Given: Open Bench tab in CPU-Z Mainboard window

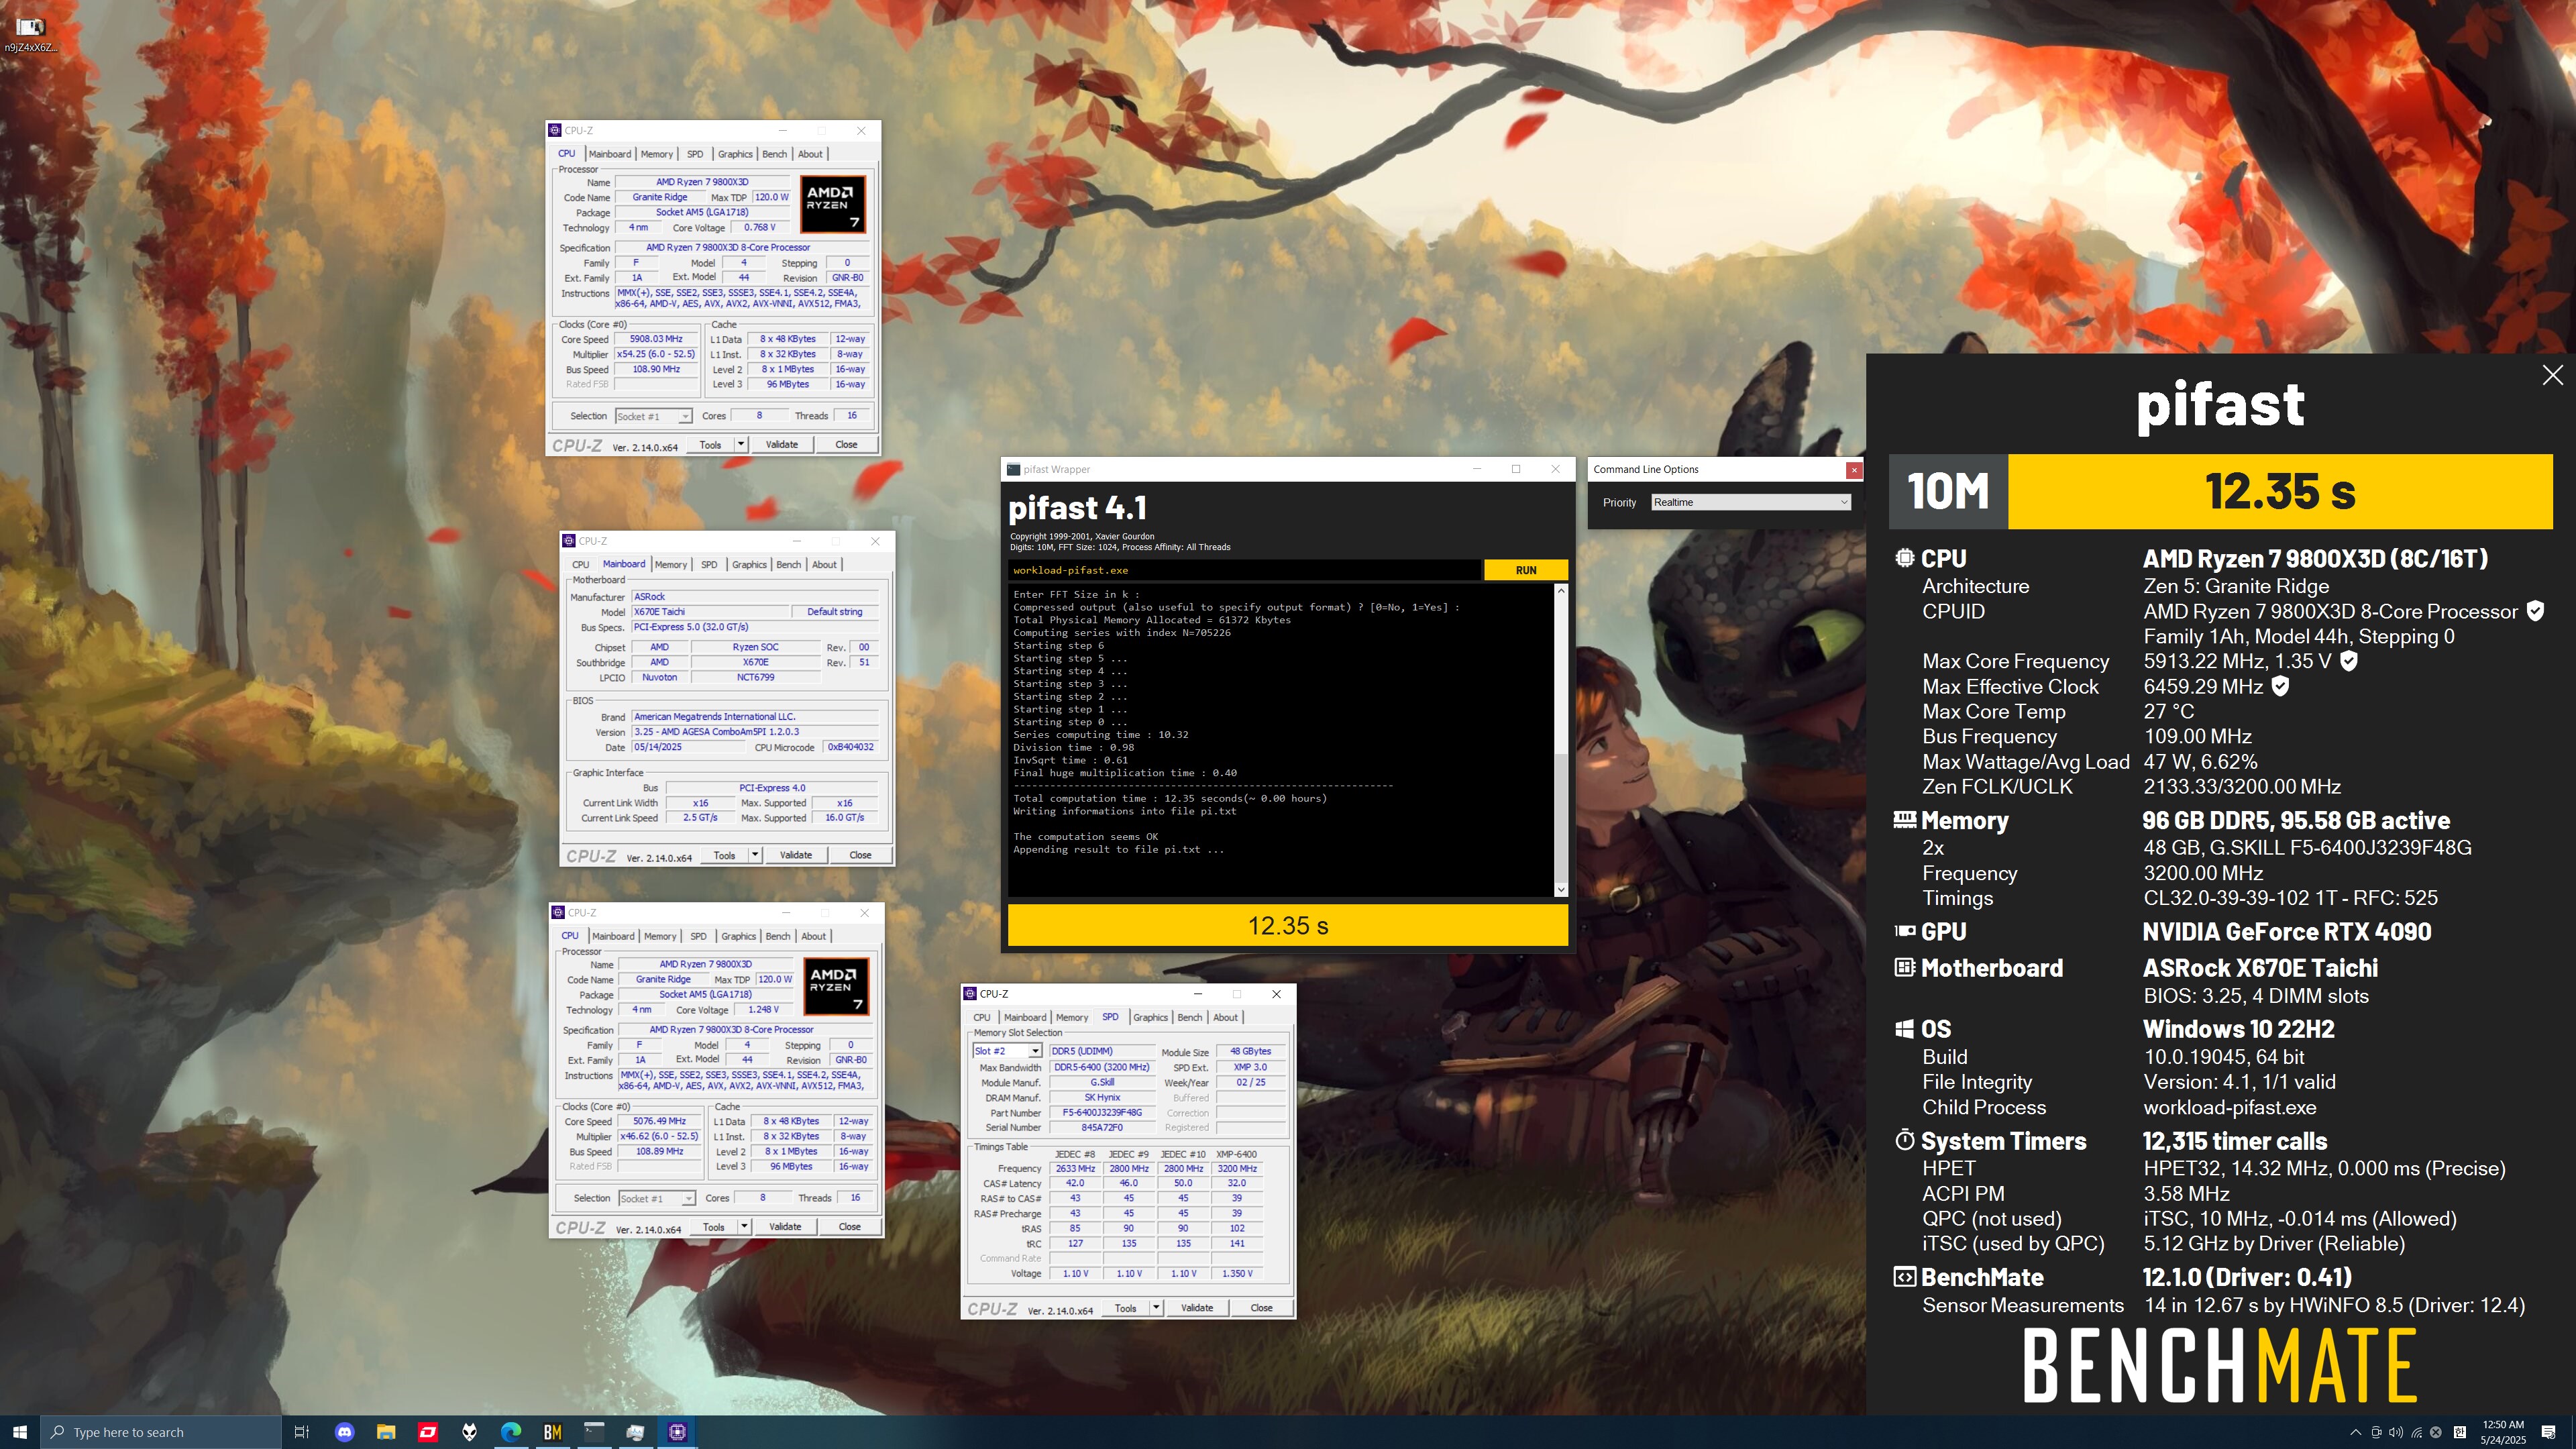Looking at the screenshot, I should 788,564.
